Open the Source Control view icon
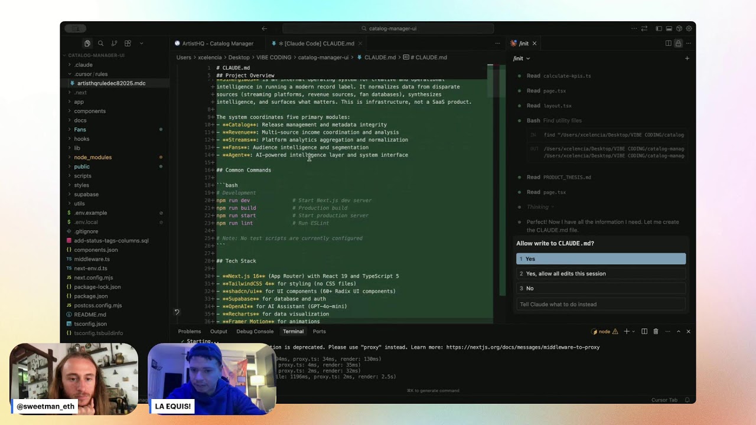Image resolution: width=756 pixels, height=425 pixels. [x=114, y=43]
